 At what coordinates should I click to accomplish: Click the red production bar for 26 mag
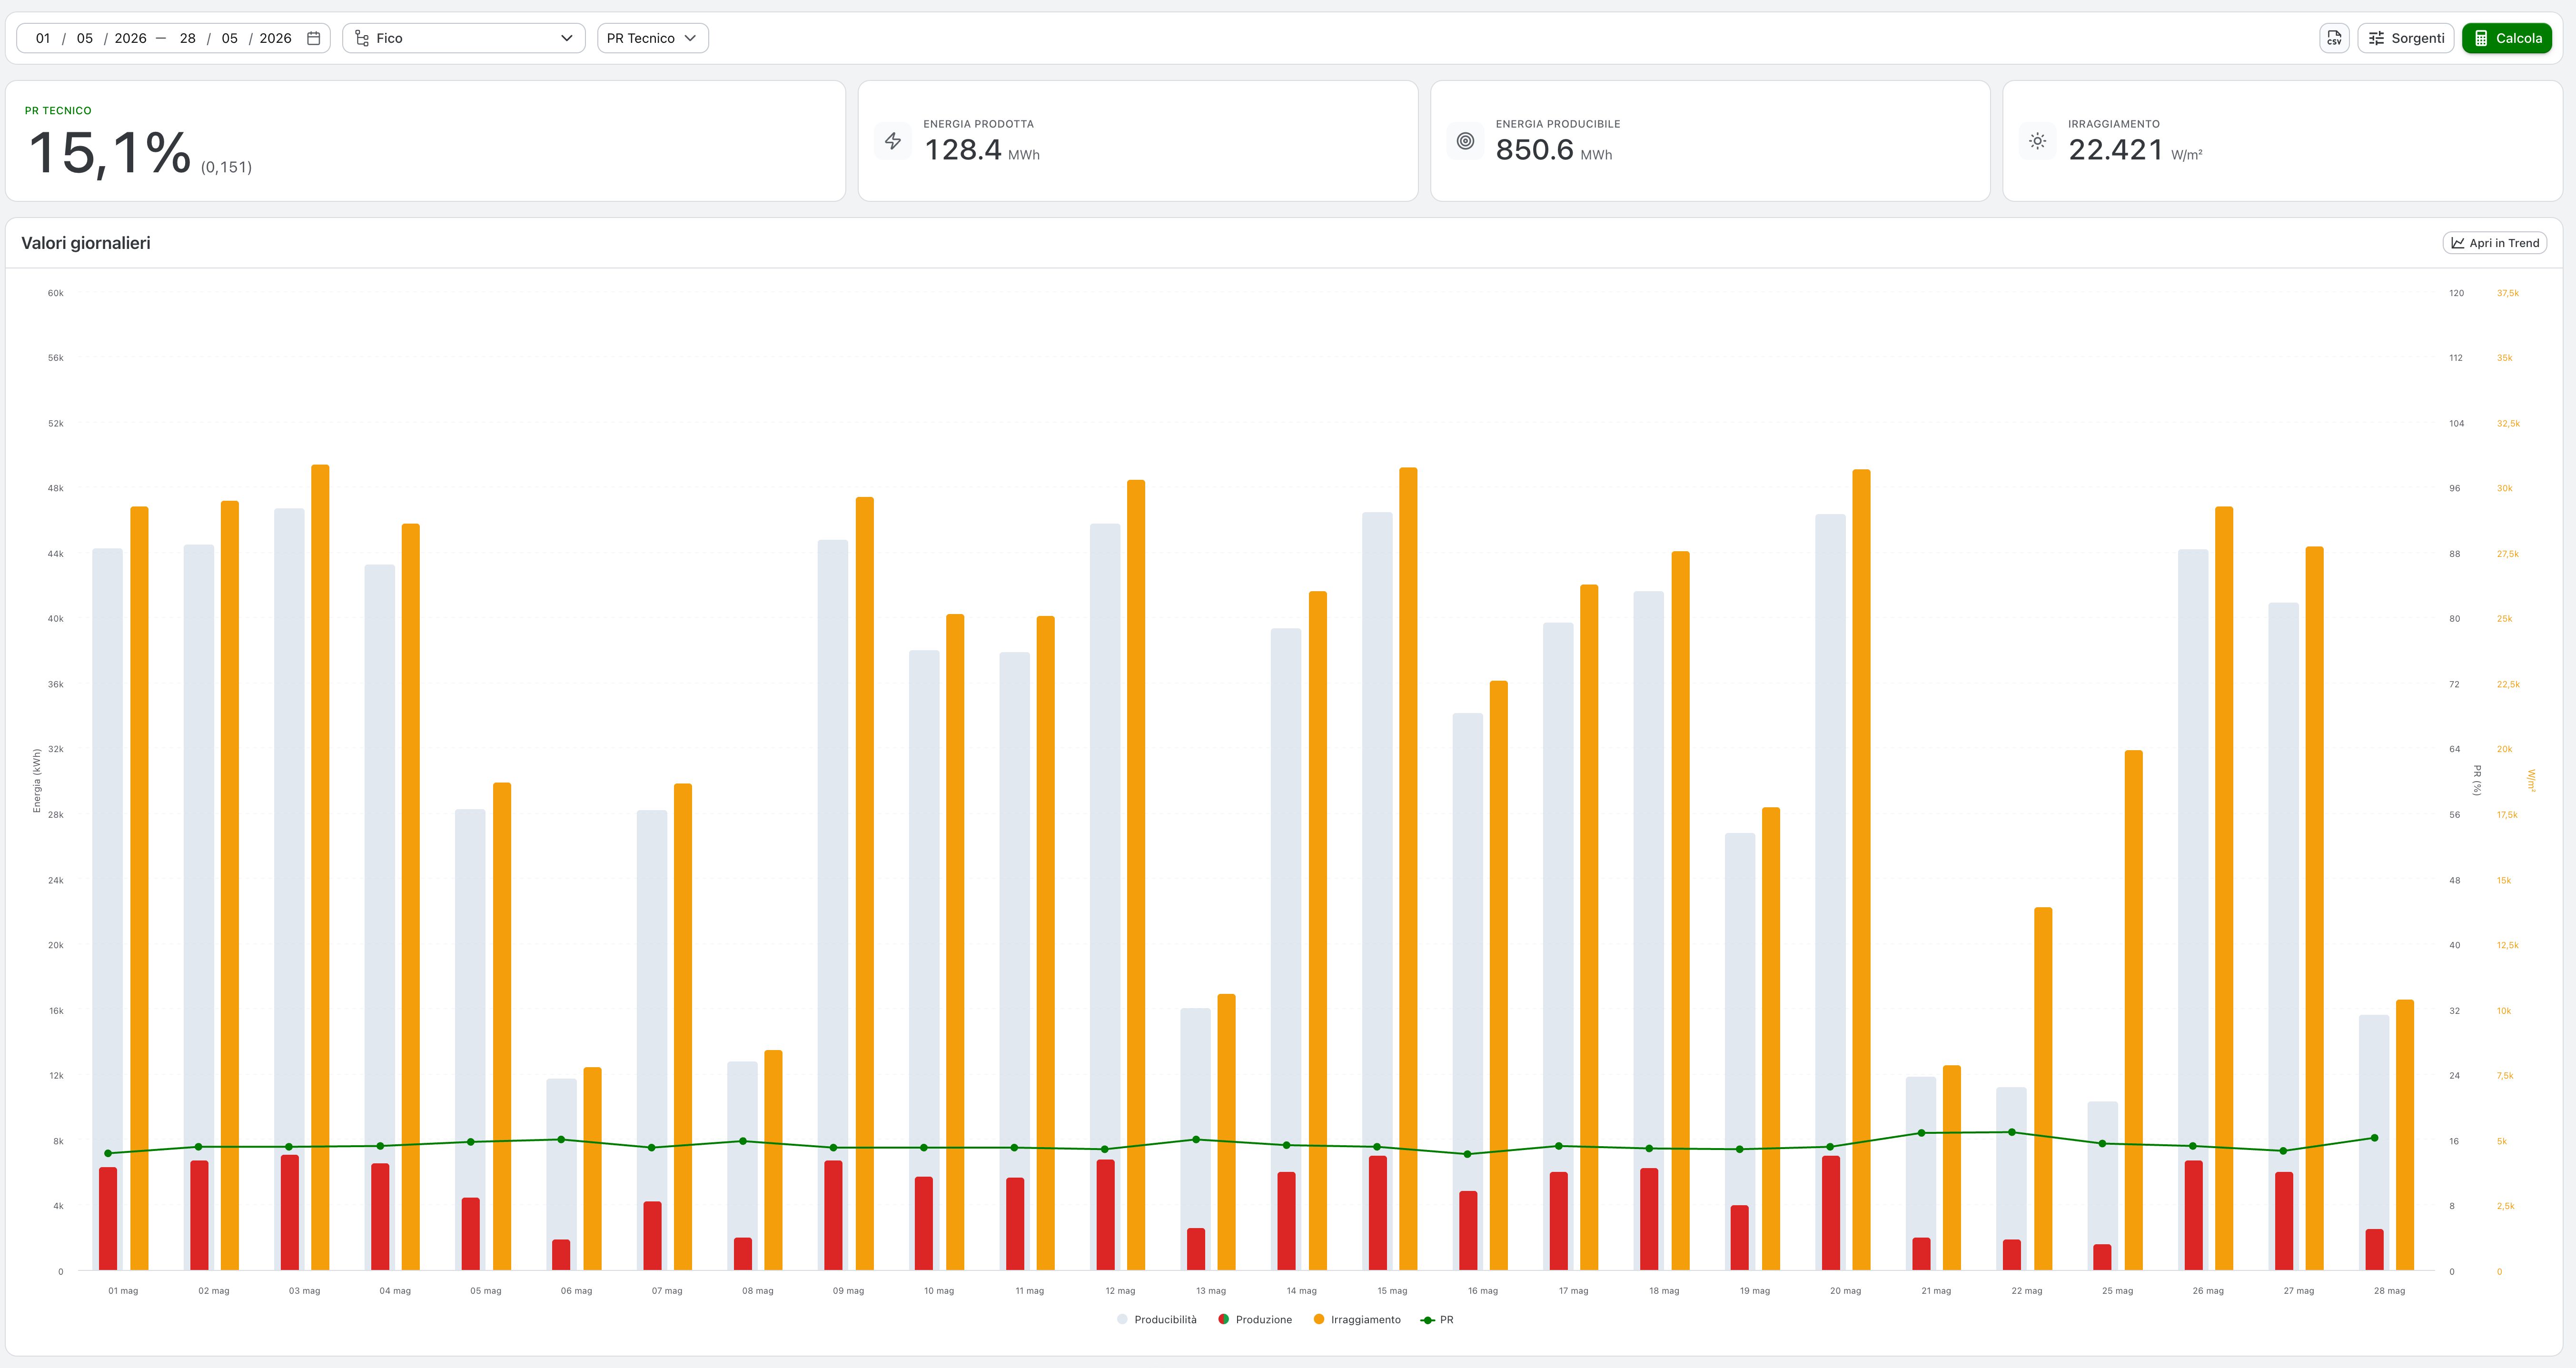[x=2193, y=1215]
